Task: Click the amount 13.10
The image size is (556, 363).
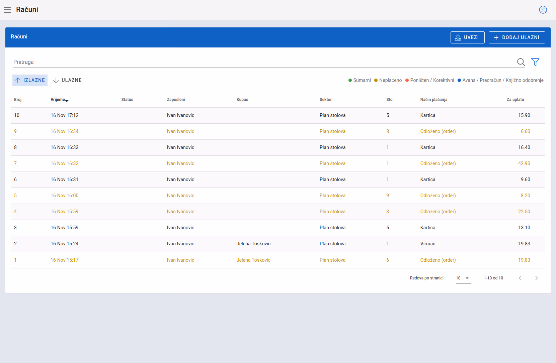Action: click(524, 228)
